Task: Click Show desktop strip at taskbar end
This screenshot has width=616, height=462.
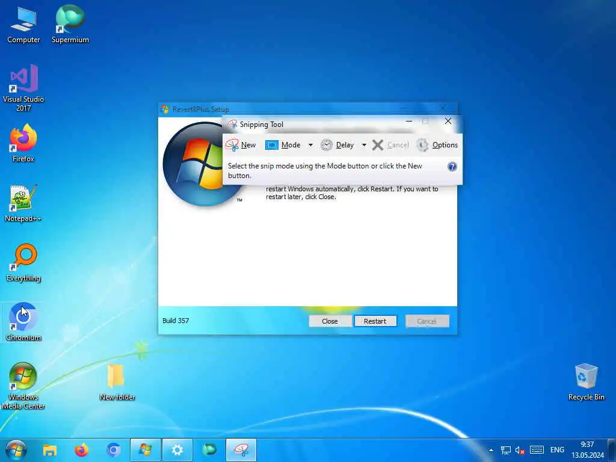Action: [x=612, y=450]
